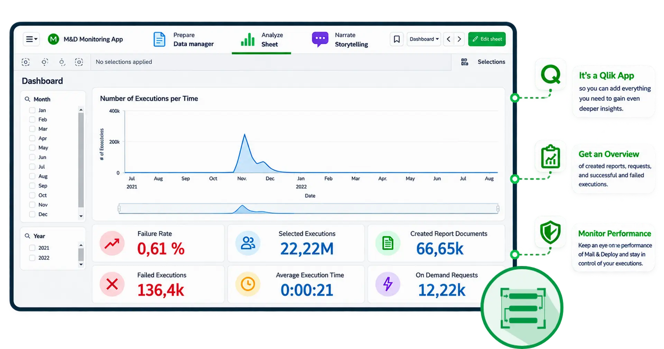Viewport: 664px width, 349px height.
Task: Click the smart search selection icon
Action: [x=26, y=62]
